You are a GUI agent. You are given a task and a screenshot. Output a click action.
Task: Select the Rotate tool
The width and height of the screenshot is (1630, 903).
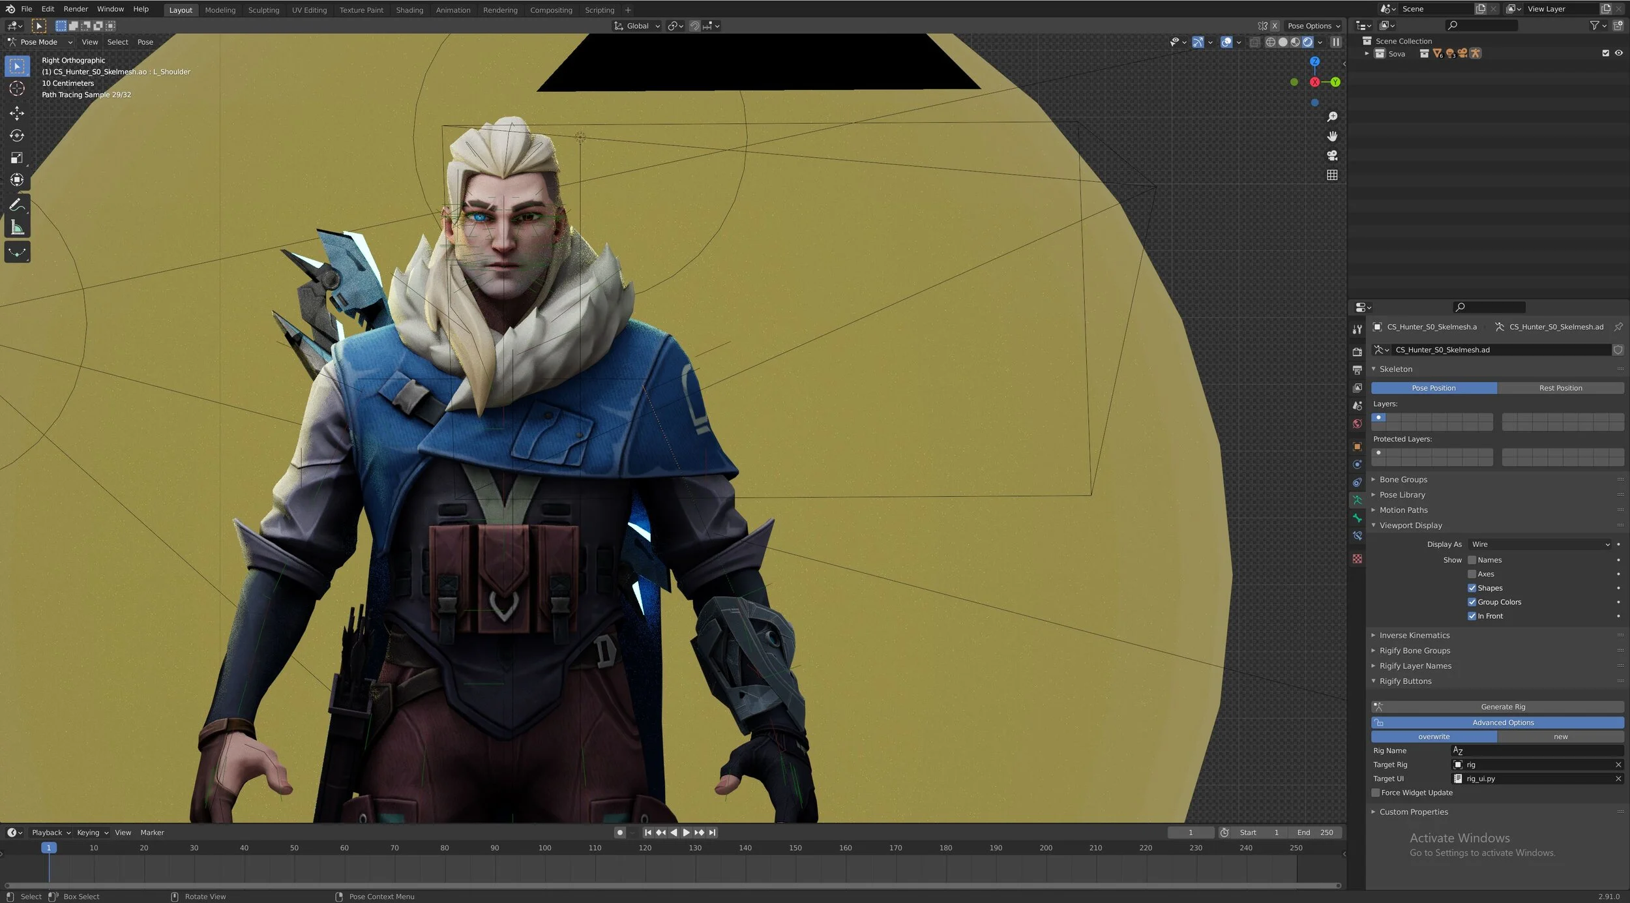click(x=17, y=136)
